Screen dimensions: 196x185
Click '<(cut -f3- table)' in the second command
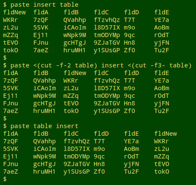pos(159,65)
